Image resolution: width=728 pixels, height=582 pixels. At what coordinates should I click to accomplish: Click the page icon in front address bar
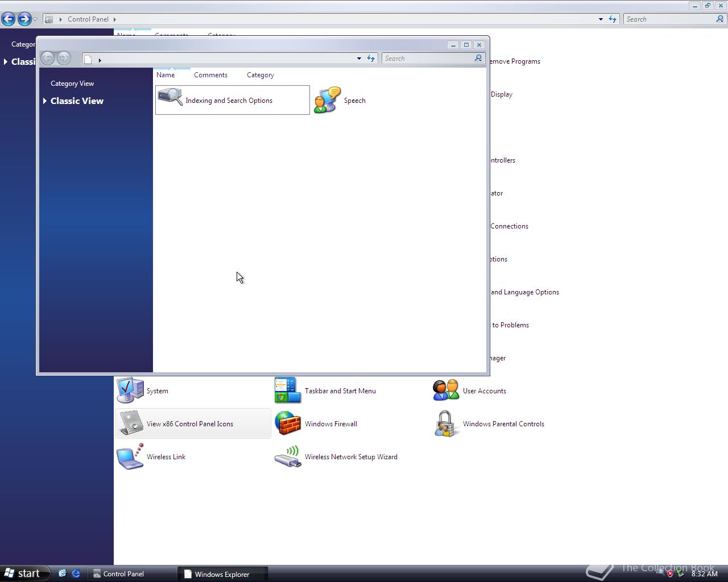coord(88,59)
